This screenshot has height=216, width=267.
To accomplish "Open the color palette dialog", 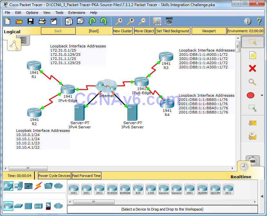I will pos(157,21).
